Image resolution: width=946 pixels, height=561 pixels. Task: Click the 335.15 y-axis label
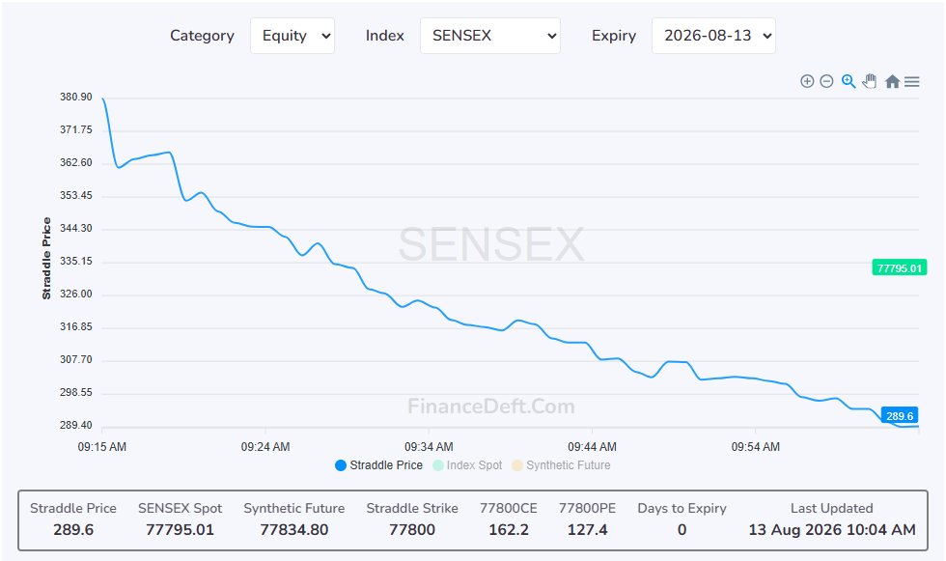click(76, 262)
